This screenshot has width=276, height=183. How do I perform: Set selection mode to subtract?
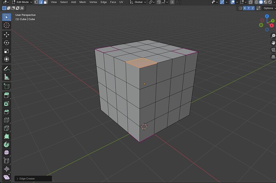pyautogui.click(x=13, y=8)
